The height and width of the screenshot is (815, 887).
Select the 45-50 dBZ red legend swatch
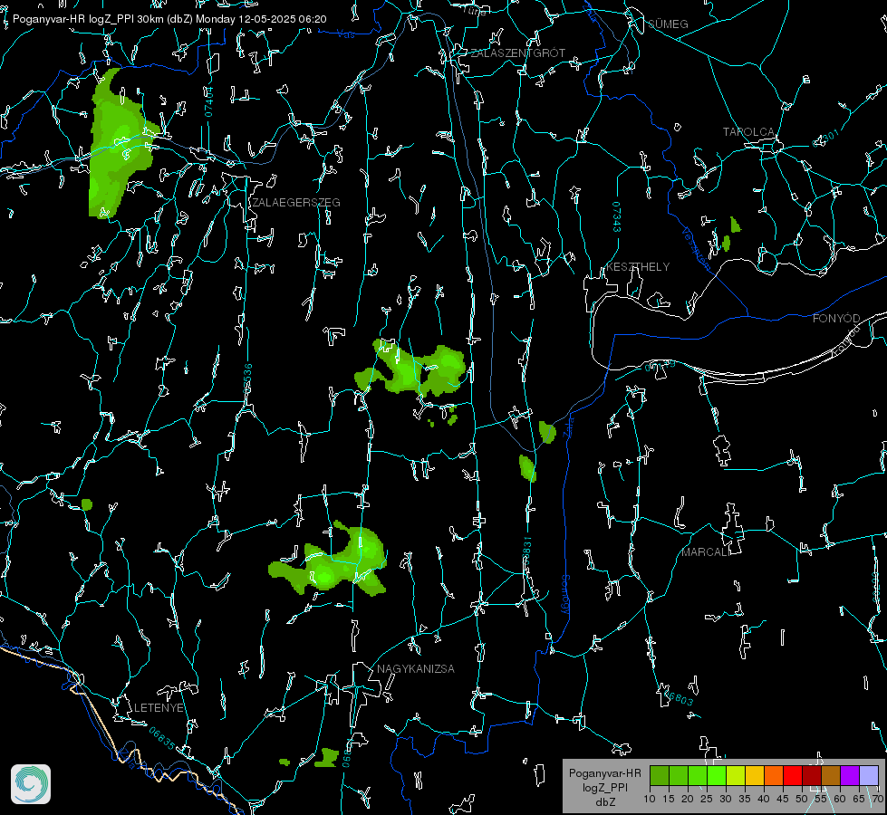(x=793, y=776)
